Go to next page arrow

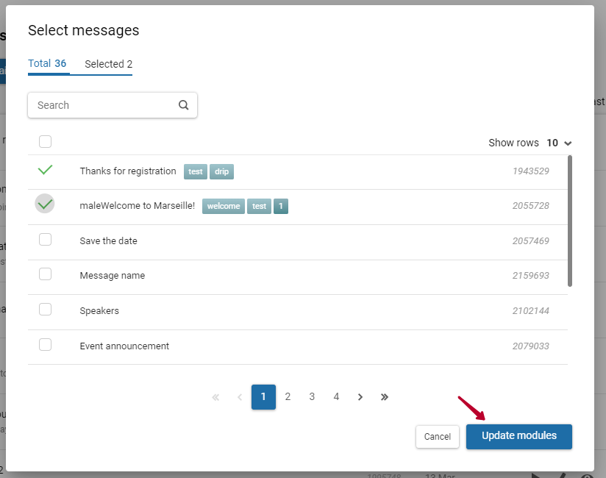click(360, 397)
